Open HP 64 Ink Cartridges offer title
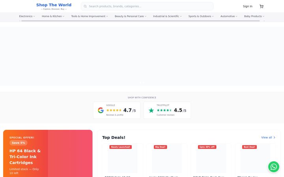The height and width of the screenshot is (177, 284). coord(25,157)
